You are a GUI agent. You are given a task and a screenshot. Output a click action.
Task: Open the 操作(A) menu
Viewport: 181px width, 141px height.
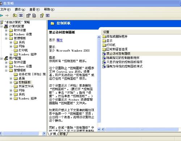click(x=20, y=9)
